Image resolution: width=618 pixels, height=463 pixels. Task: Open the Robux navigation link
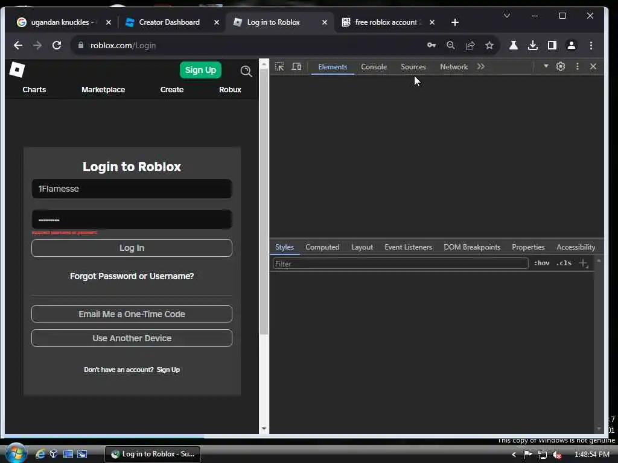230,90
